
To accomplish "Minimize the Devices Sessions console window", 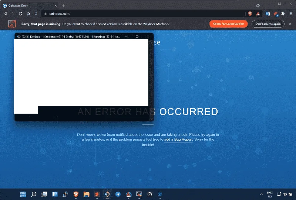I will [x=126, y=37].
